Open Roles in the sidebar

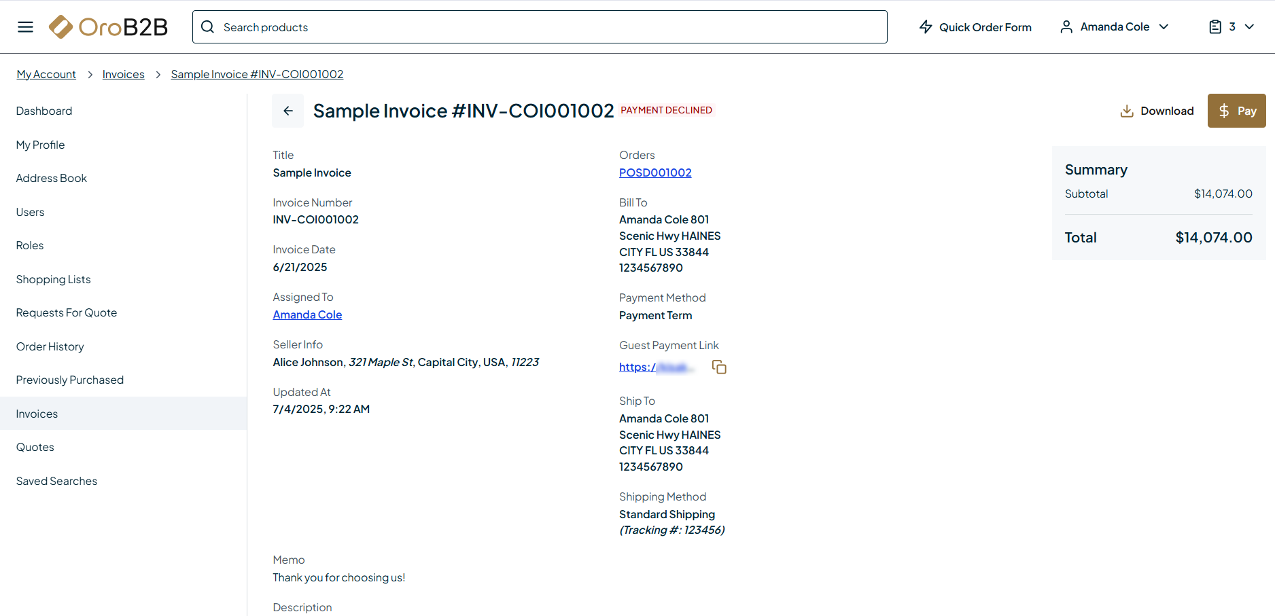[x=30, y=245]
